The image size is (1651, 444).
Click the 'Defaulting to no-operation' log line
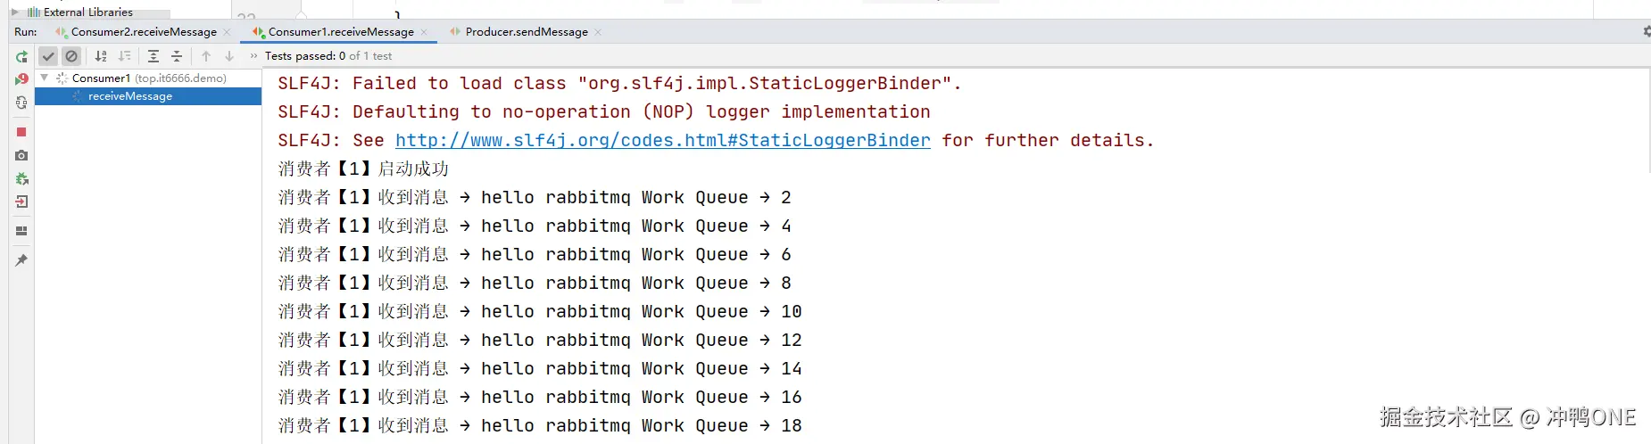pyautogui.click(x=603, y=112)
